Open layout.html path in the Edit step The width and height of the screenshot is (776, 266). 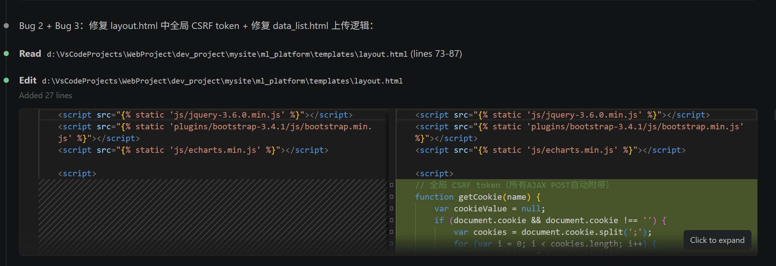[222, 81]
